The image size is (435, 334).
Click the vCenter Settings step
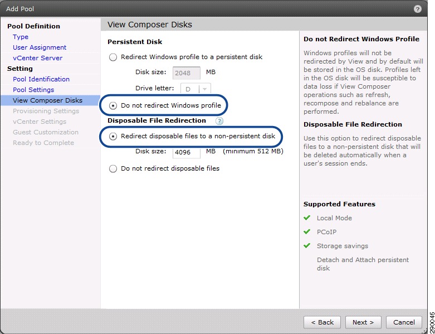[x=40, y=122]
